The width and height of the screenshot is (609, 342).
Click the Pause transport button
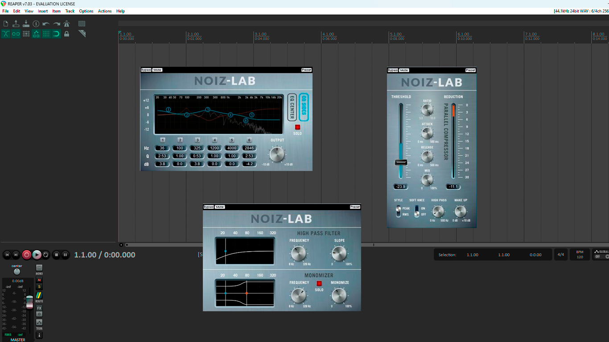click(65, 255)
